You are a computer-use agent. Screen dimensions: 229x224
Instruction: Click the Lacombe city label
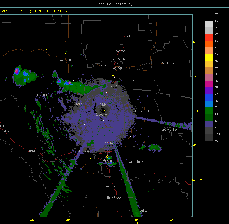[x=120, y=51]
